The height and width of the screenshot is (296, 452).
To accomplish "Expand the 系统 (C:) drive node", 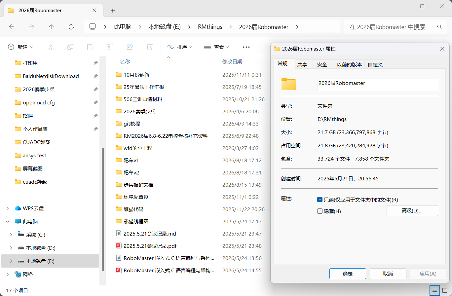I will click(11, 235).
